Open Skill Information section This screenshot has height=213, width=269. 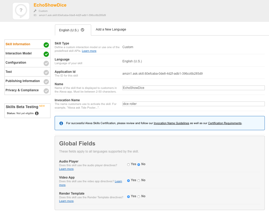[27, 44]
